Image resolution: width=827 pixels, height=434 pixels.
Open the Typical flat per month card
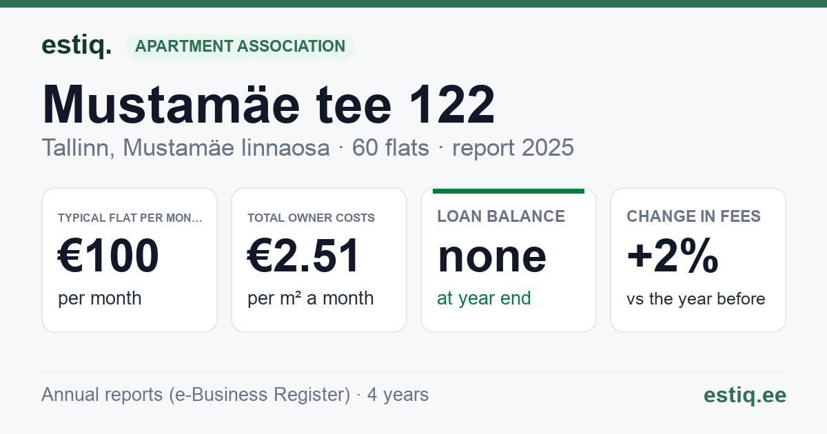click(130, 260)
